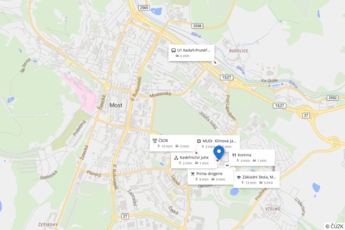Click the graduation cap icon by Základní škola
The height and width of the screenshot is (230, 345).
(x=239, y=177)
